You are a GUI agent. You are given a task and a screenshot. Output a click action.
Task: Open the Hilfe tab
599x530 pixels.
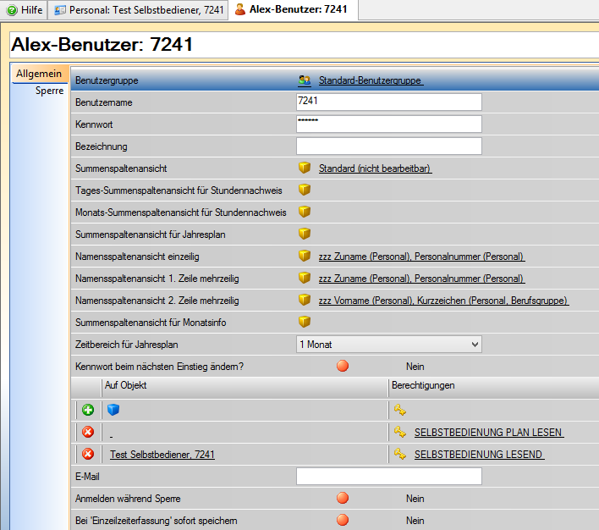pos(25,10)
